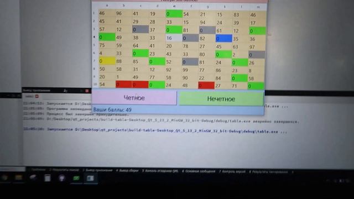Open File Explorer from the taskbar
Screen dimensions: 354x199
pyautogui.click(x=18, y=178)
